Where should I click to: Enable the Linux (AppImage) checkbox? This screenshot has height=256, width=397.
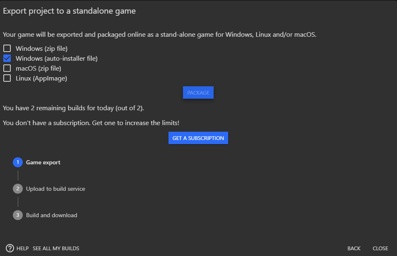coord(7,78)
